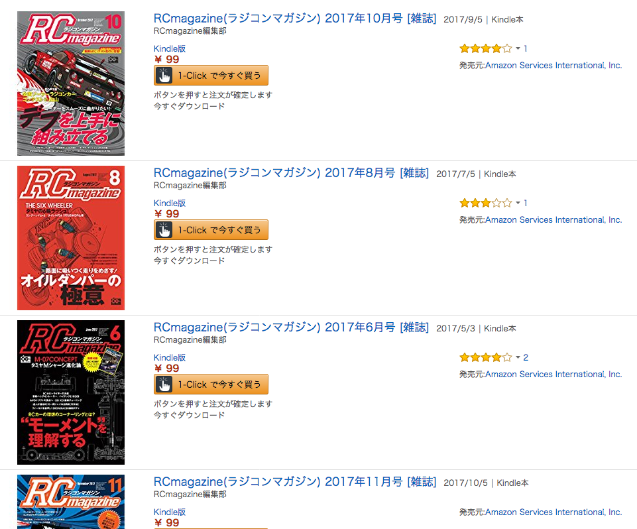The image size is (637, 529).
Task: Click the four-star rating of October 2017 issue
Action: [x=485, y=49]
